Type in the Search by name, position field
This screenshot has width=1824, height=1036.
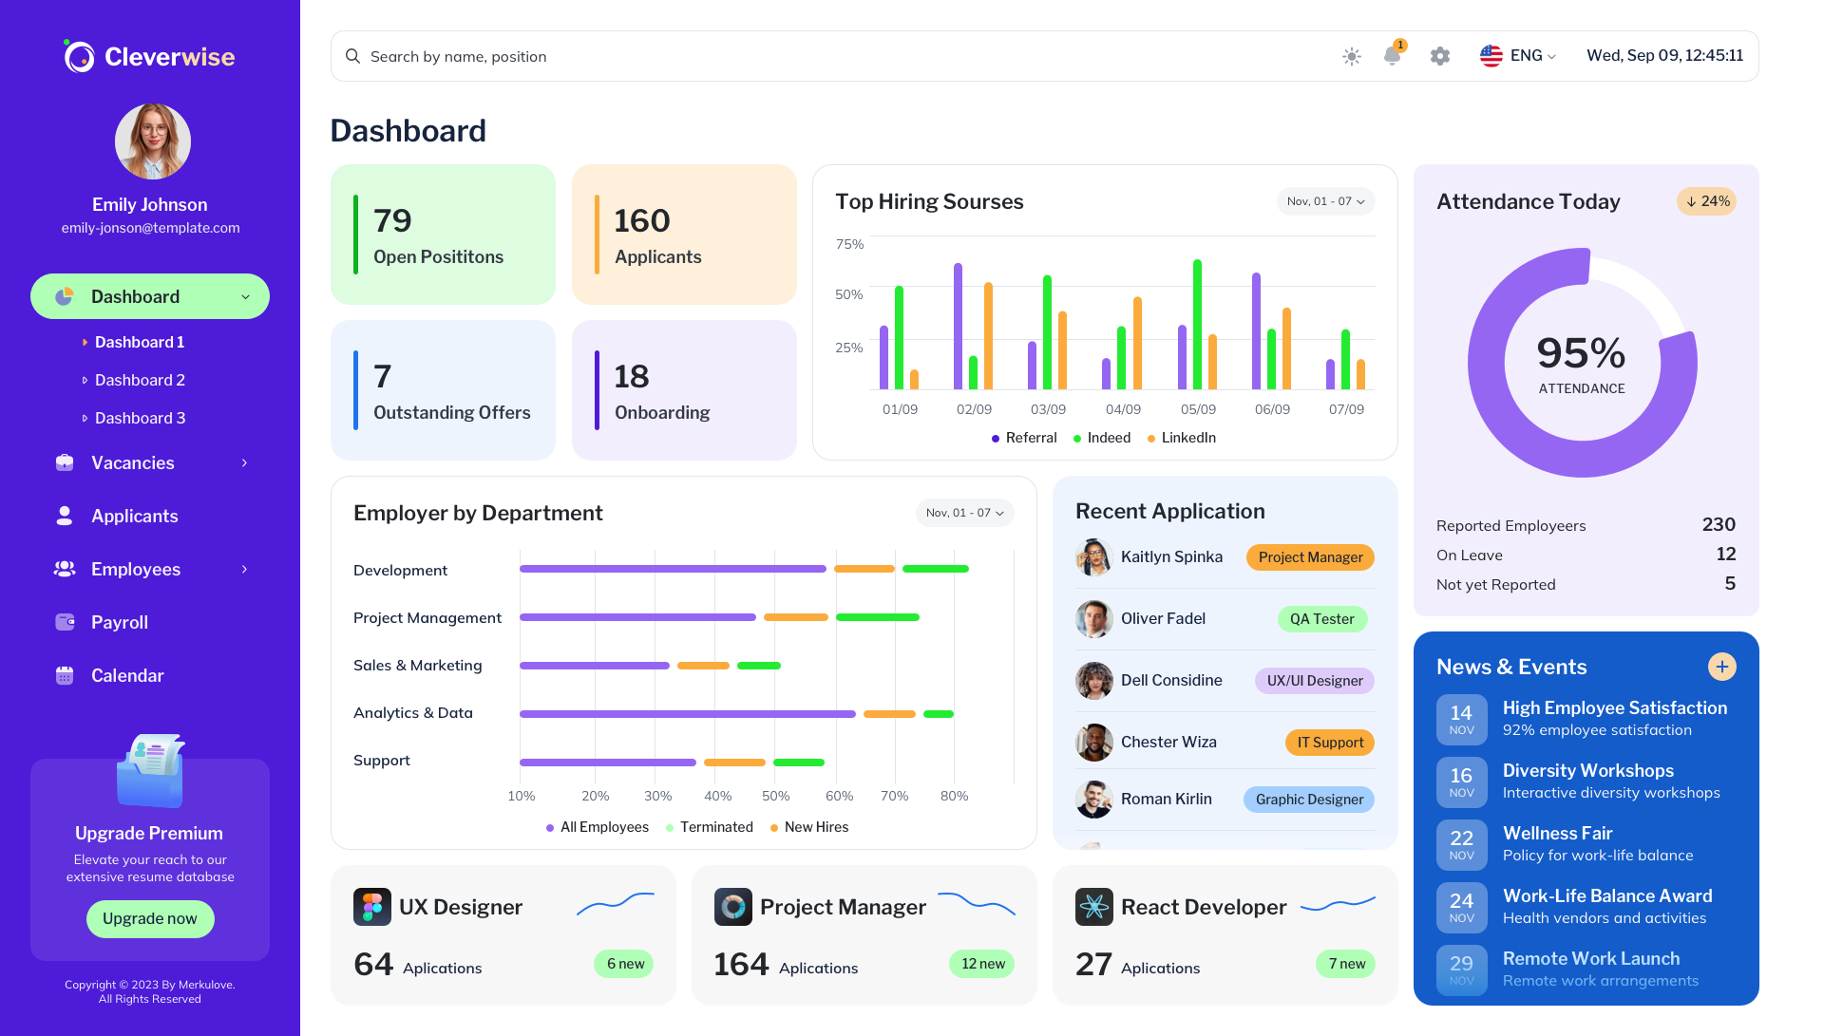(665, 56)
